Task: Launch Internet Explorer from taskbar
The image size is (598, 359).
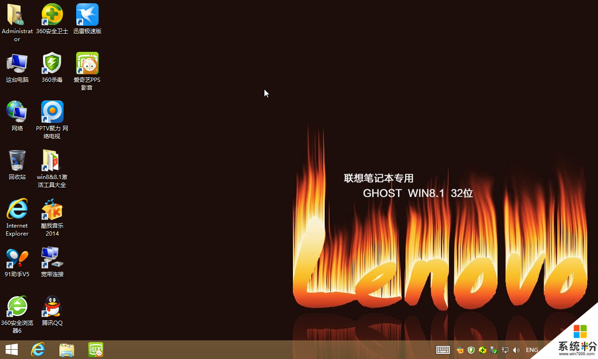Action: (x=38, y=350)
